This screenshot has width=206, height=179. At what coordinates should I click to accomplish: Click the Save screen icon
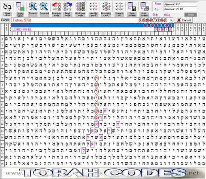tap(132, 6)
